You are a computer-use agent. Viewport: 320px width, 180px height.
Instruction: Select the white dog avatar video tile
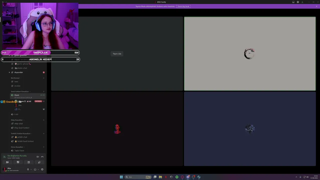coord(250,54)
